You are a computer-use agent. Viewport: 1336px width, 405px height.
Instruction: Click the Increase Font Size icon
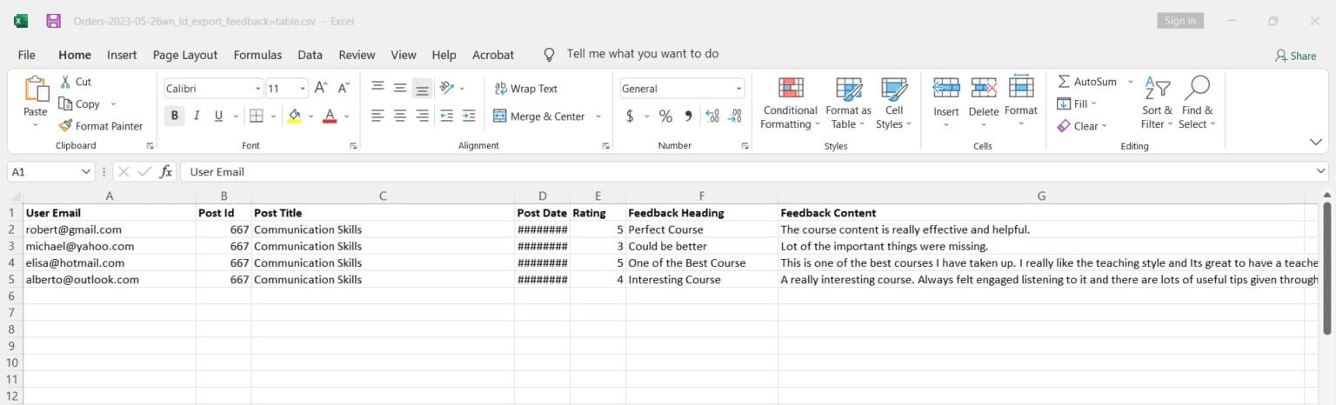(321, 88)
